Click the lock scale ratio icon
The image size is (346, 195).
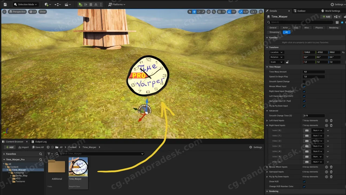(287, 62)
